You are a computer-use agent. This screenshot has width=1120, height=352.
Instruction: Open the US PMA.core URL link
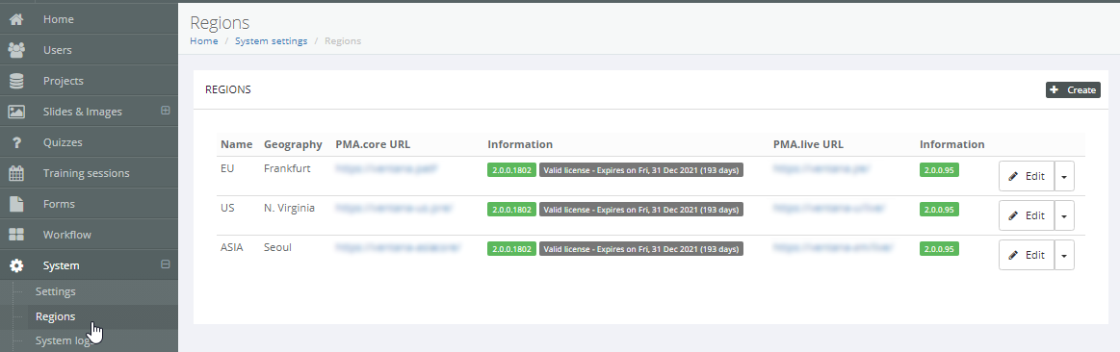pyautogui.click(x=394, y=208)
